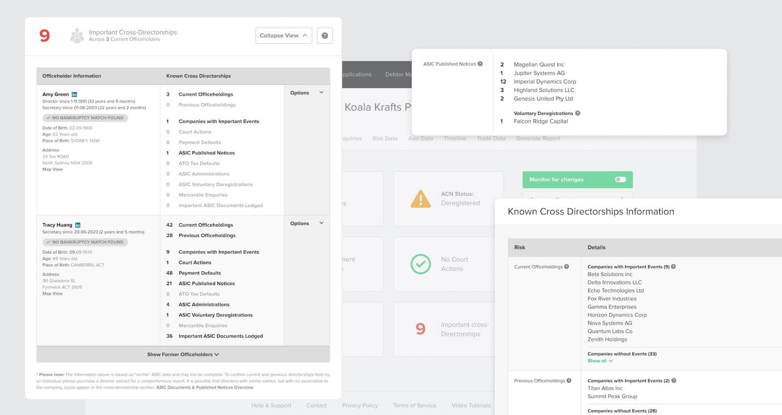Viewport: 782px width, 415px height.
Task: Collapse the Important Cross-Directorships view
Action: coord(283,36)
